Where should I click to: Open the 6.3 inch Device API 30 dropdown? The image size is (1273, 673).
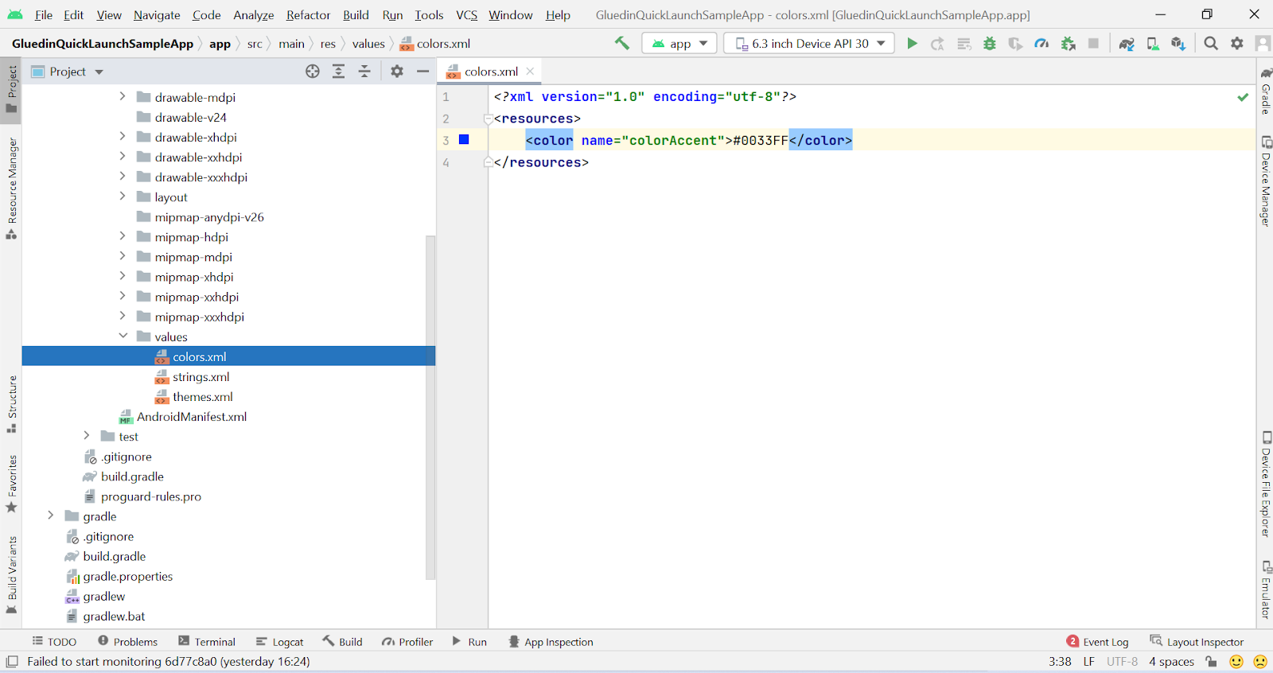coord(809,43)
